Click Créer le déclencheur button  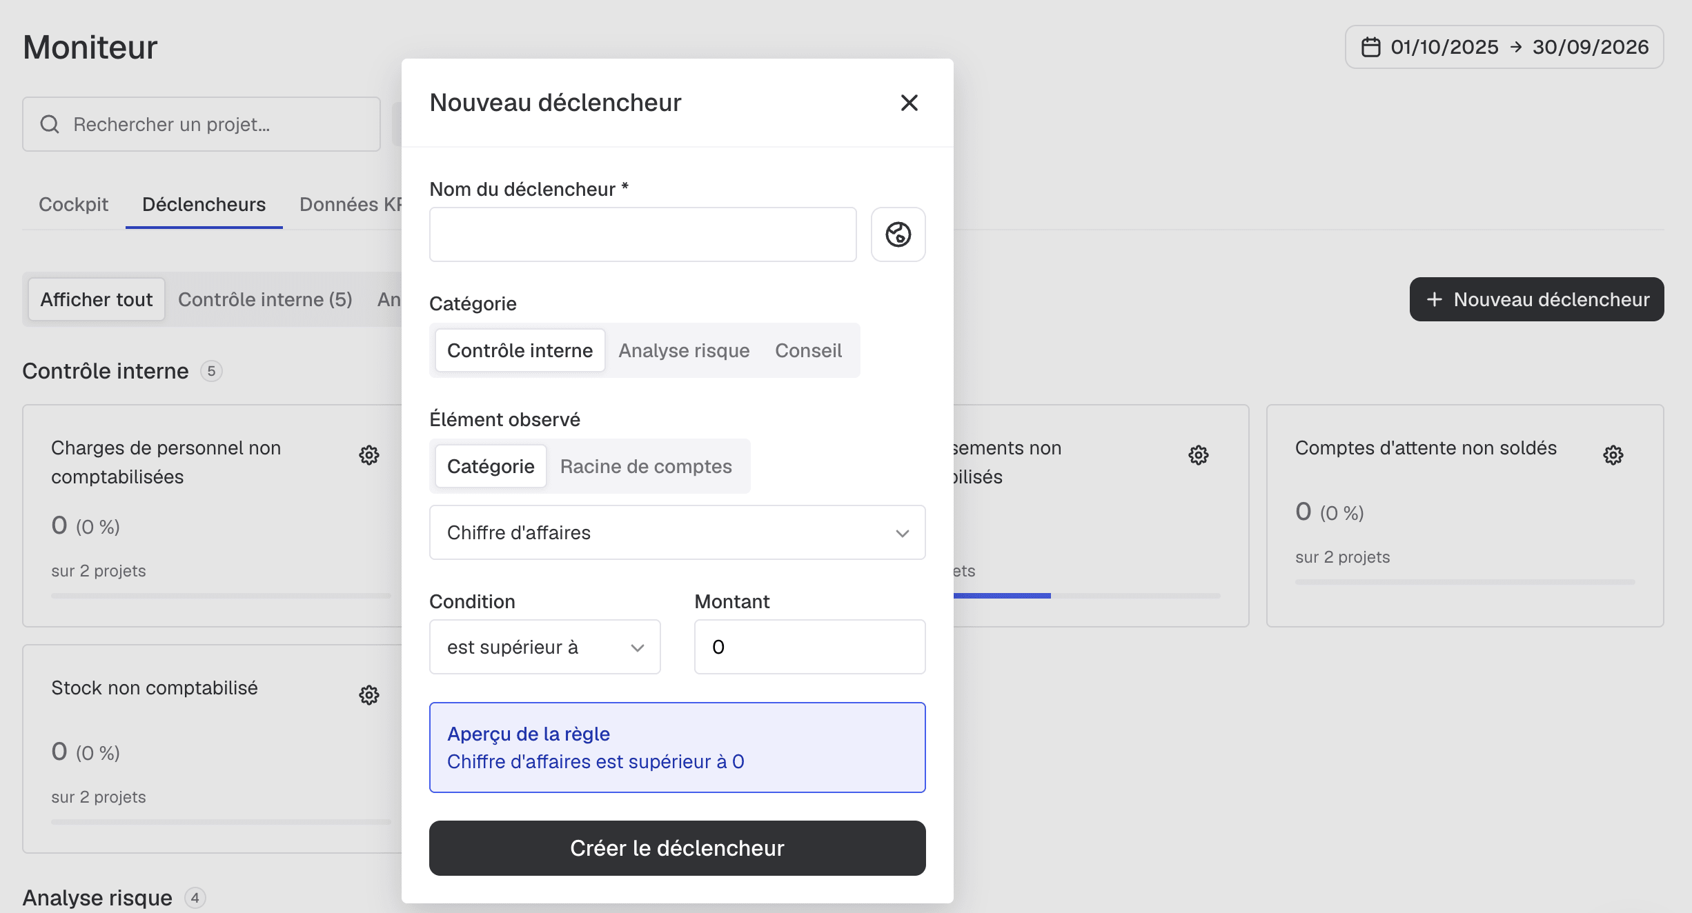click(x=677, y=848)
